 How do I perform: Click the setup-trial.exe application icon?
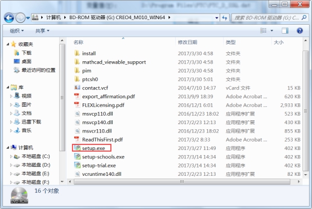tap(77, 165)
